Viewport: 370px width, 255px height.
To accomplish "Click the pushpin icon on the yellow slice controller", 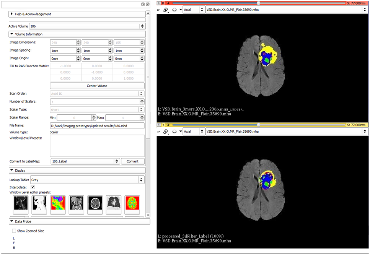I will [158, 125].
